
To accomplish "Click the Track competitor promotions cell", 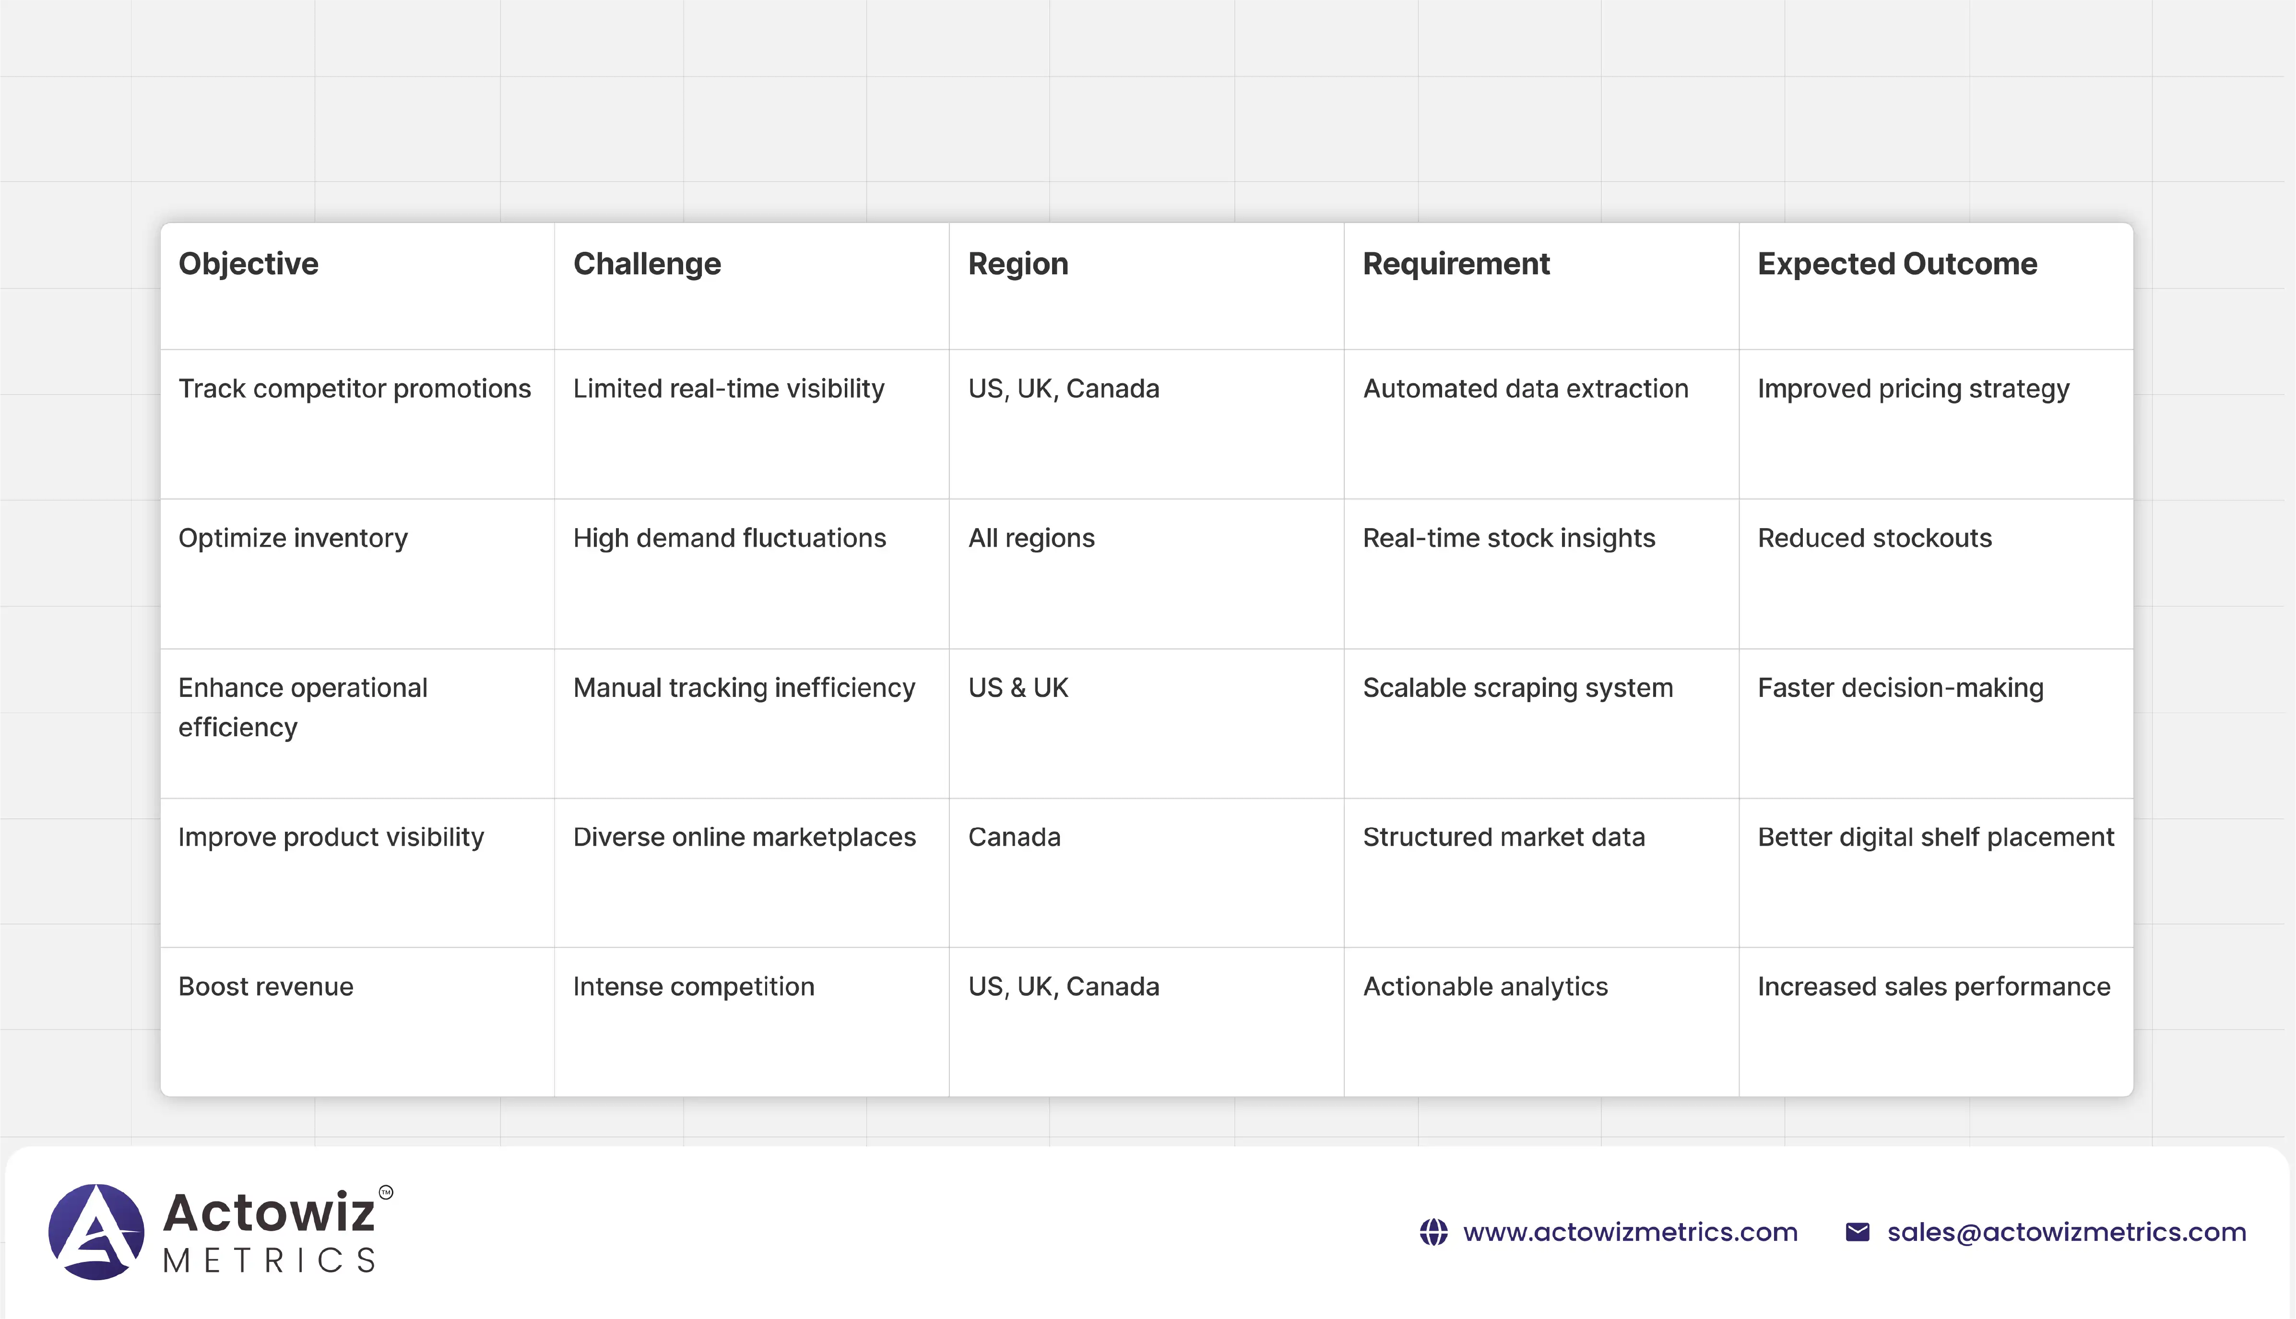I will [x=354, y=389].
